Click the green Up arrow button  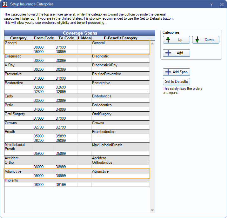pyautogui.click(x=176, y=40)
